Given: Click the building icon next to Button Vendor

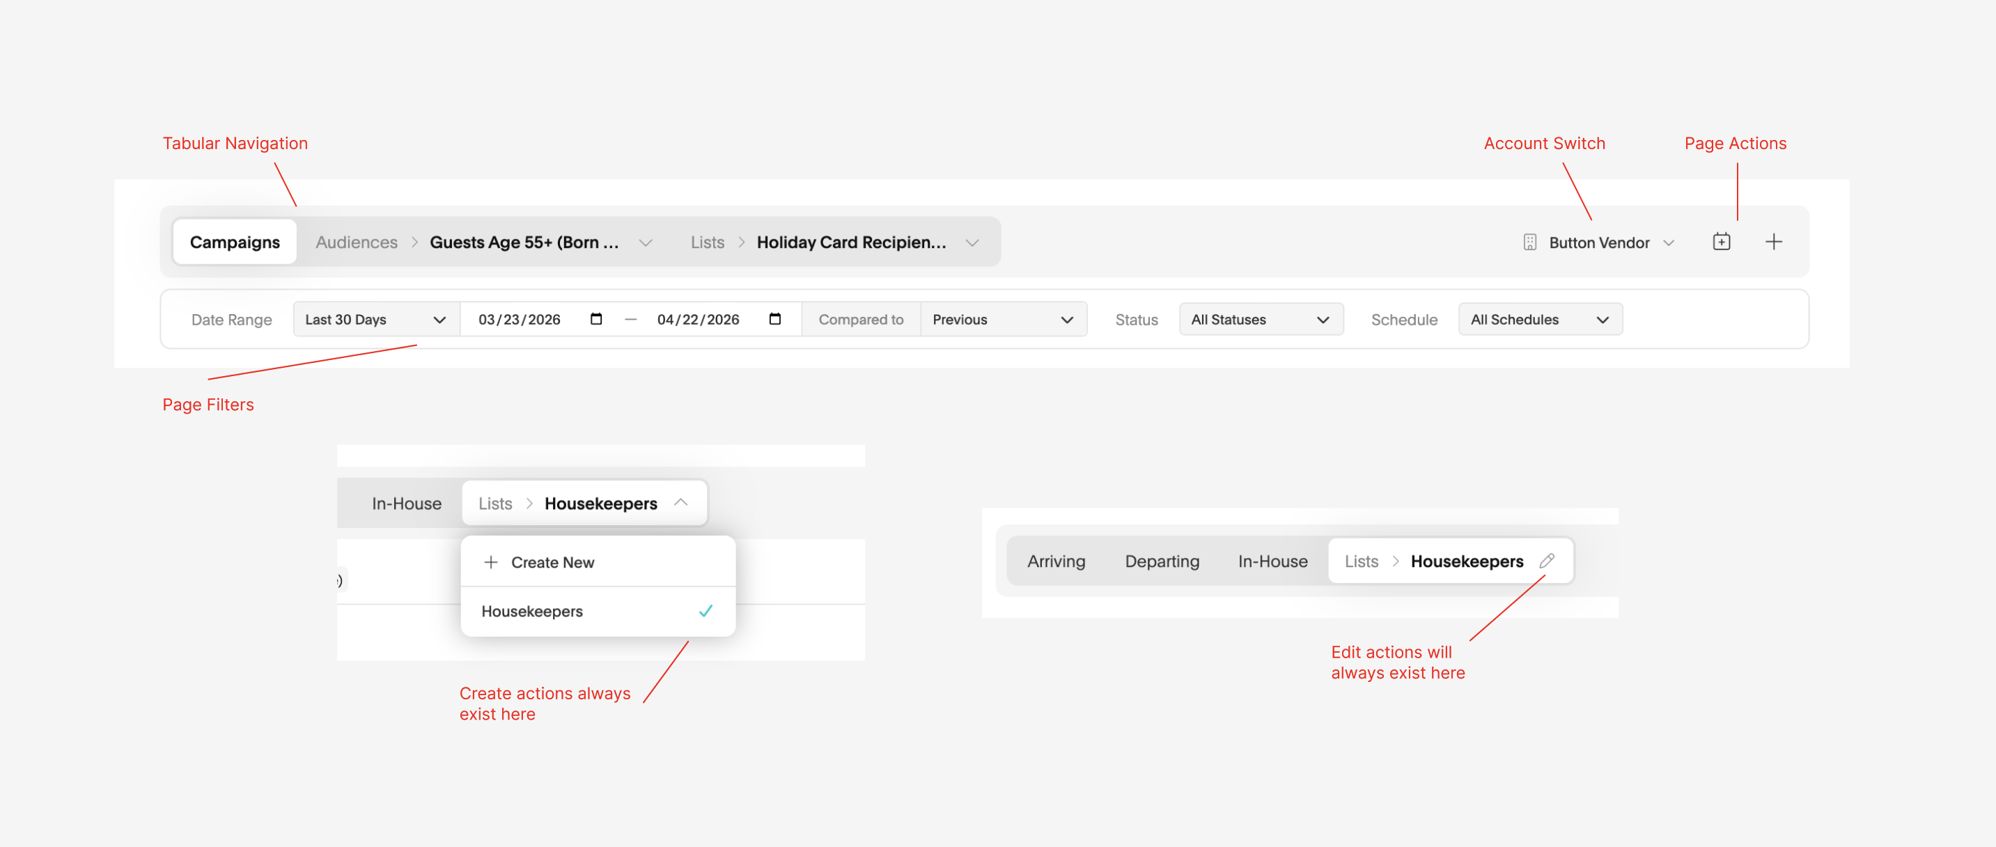Looking at the screenshot, I should point(1529,242).
